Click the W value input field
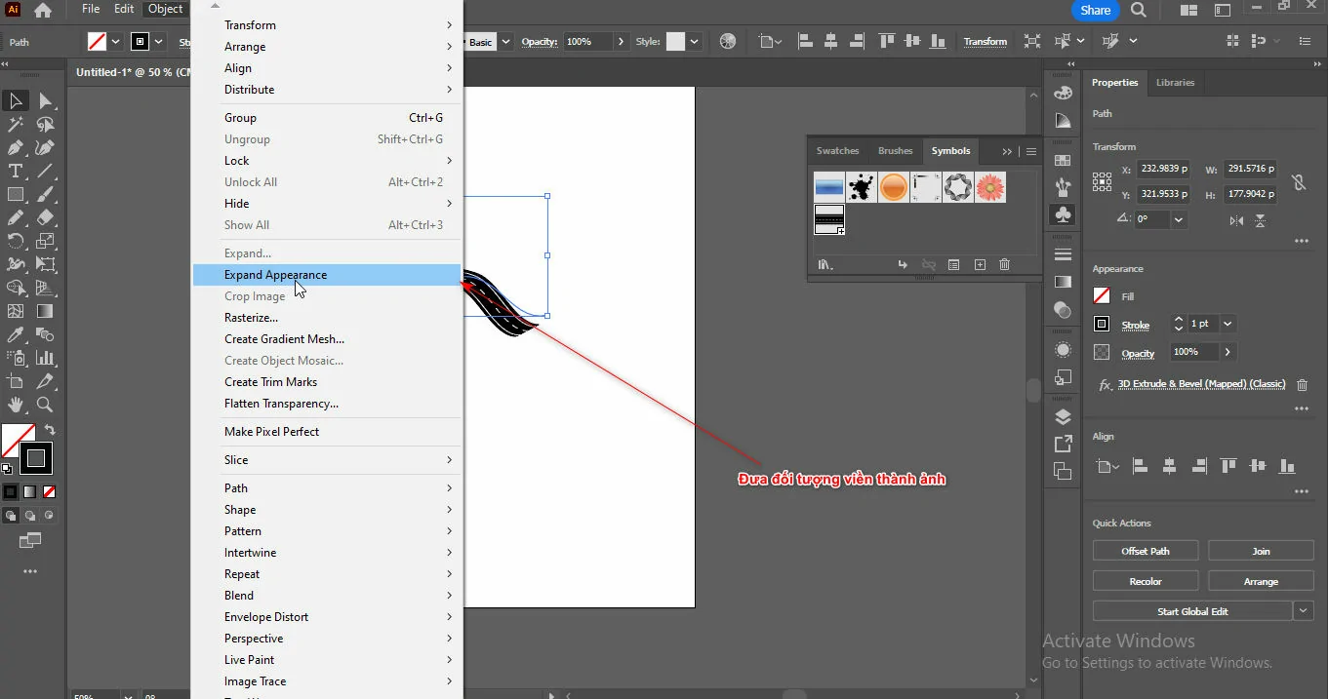Image resolution: width=1328 pixels, height=699 pixels. click(1250, 170)
